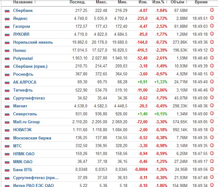The height and width of the screenshot is (187, 218).
Task: Click the Russian flag icon beside Московская биржа
Action: [x=7, y=138]
